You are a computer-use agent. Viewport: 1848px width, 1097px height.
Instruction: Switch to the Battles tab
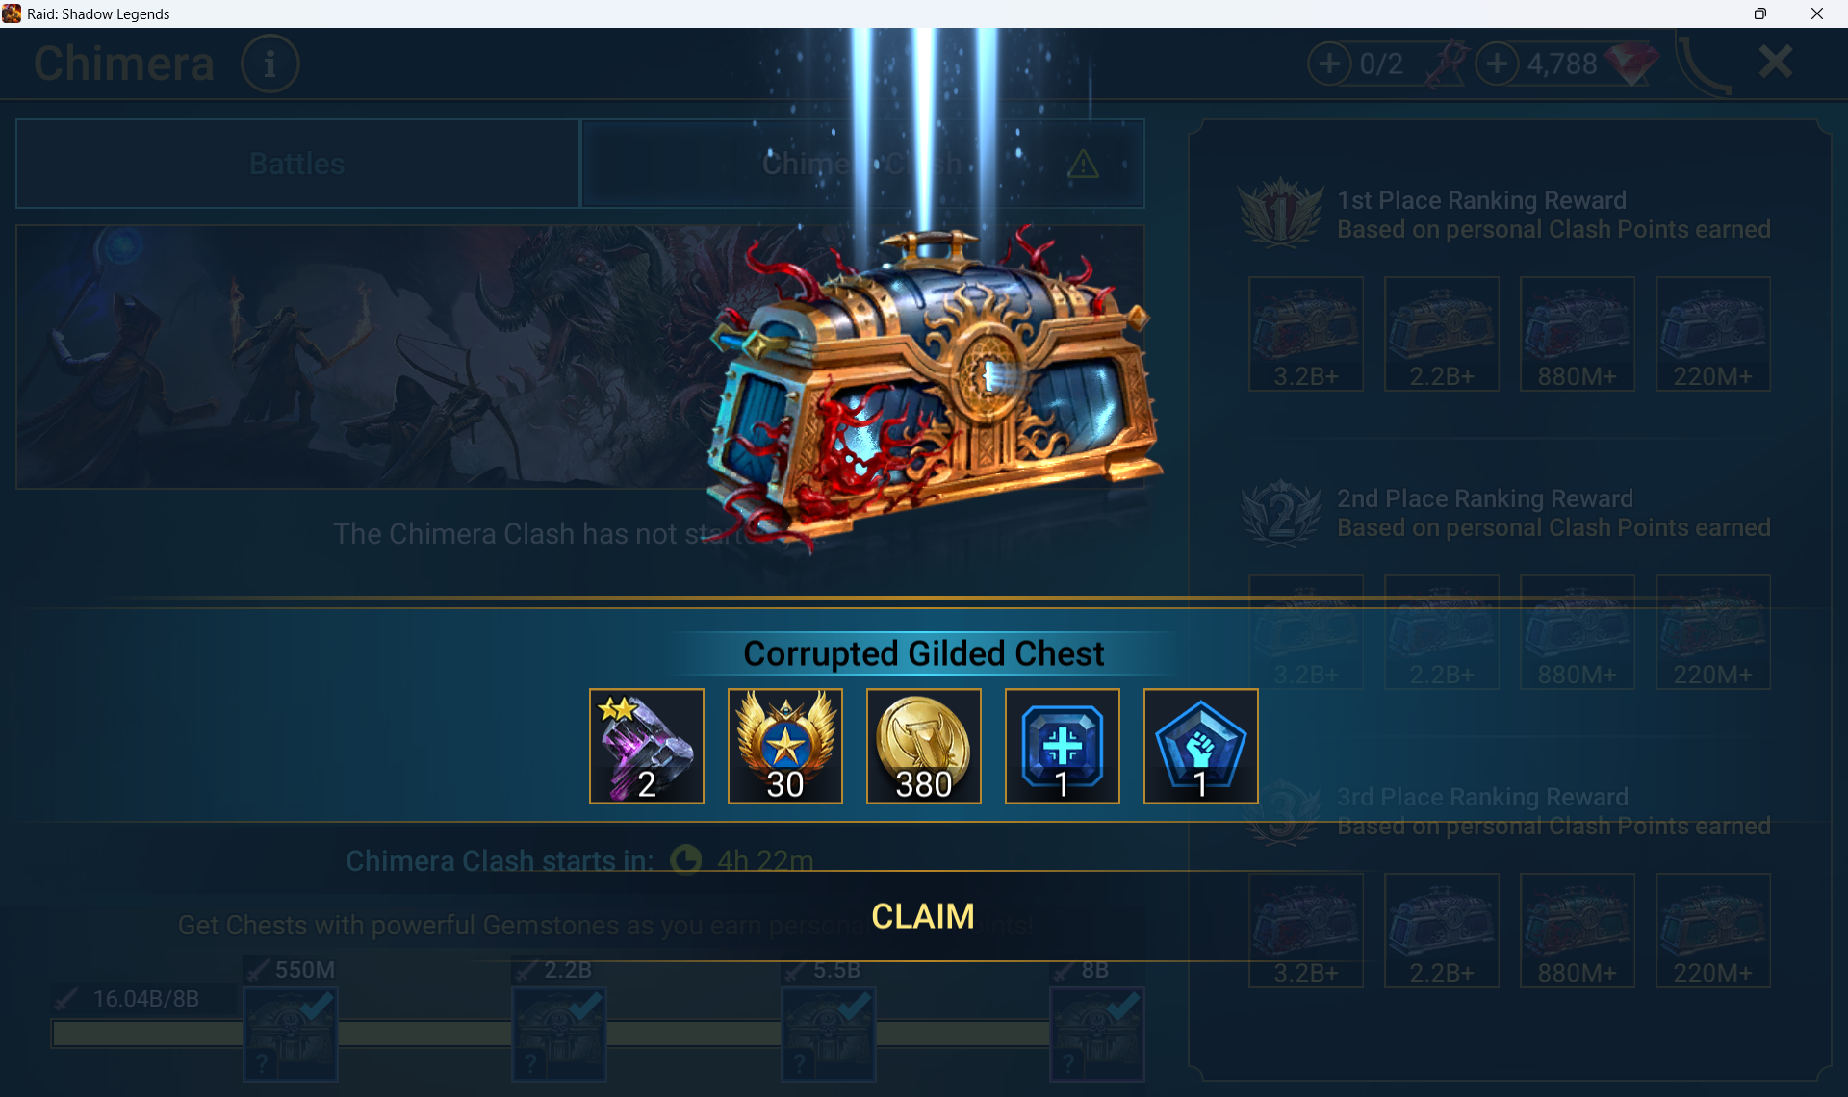tap(297, 164)
